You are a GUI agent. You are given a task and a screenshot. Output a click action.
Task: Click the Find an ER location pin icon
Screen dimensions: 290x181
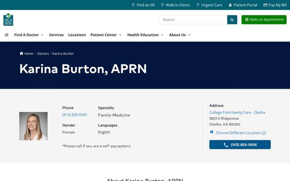(x=133, y=5)
